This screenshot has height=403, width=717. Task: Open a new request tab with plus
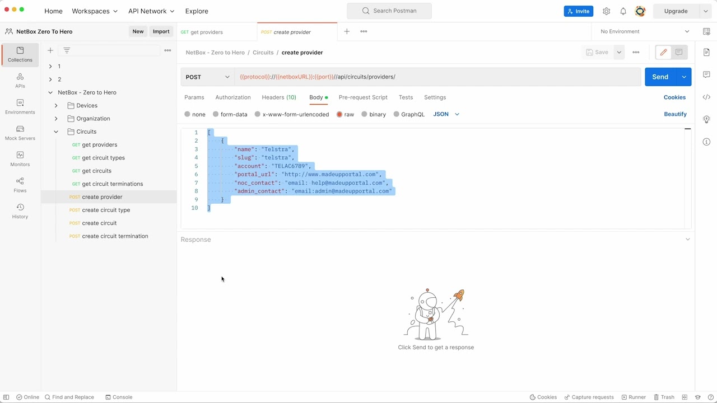coord(347,31)
